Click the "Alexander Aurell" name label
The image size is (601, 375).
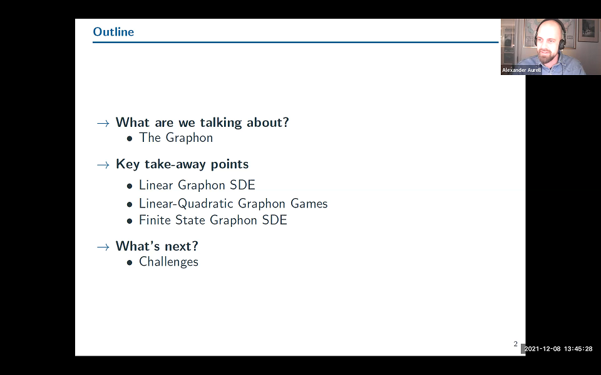pos(521,70)
